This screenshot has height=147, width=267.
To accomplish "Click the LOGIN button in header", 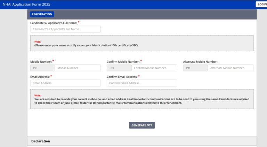I will point(261,4).
